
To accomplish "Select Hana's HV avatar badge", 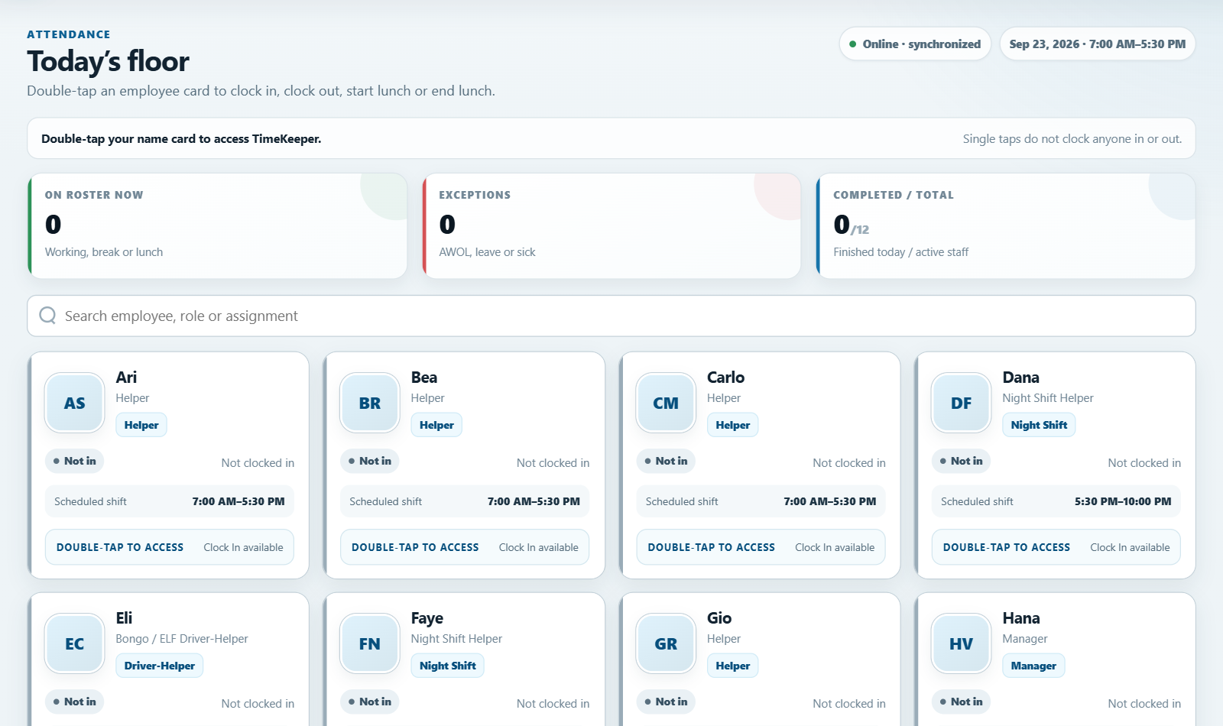I will pyautogui.click(x=961, y=643).
